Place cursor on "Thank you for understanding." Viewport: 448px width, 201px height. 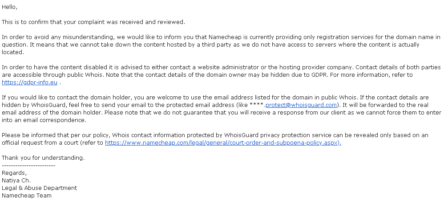tap(43, 158)
